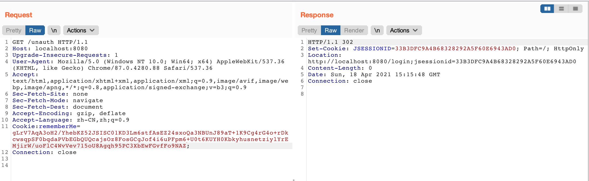The height and width of the screenshot is (181, 589).
Task: Switch the Response view to Pretty
Action: 309,30
